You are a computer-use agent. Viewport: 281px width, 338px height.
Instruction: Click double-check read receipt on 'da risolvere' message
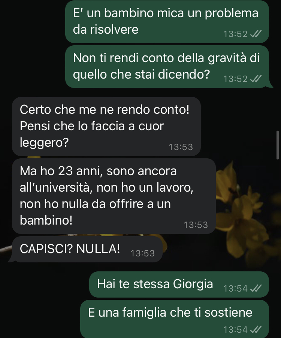click(x=256, y=34)
